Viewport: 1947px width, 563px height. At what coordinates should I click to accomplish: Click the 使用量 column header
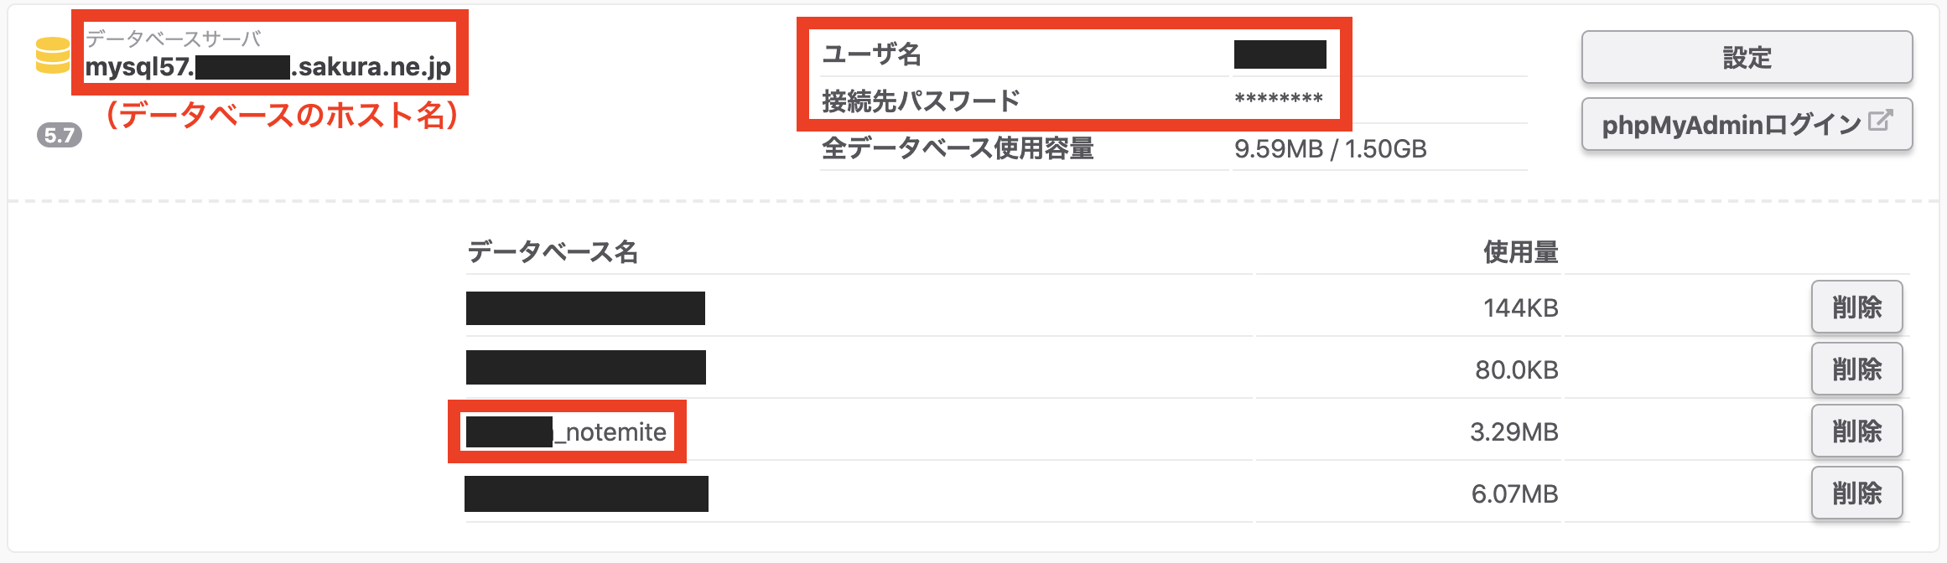[x=1521, y=251]
